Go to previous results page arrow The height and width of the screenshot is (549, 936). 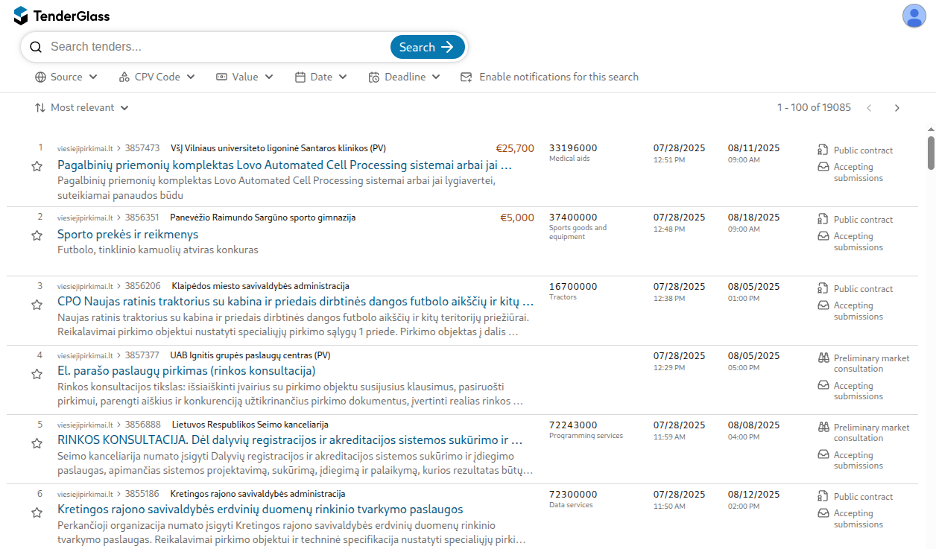tap(869, 108)
